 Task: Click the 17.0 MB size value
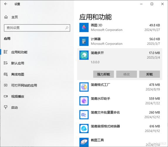(155, 53)
